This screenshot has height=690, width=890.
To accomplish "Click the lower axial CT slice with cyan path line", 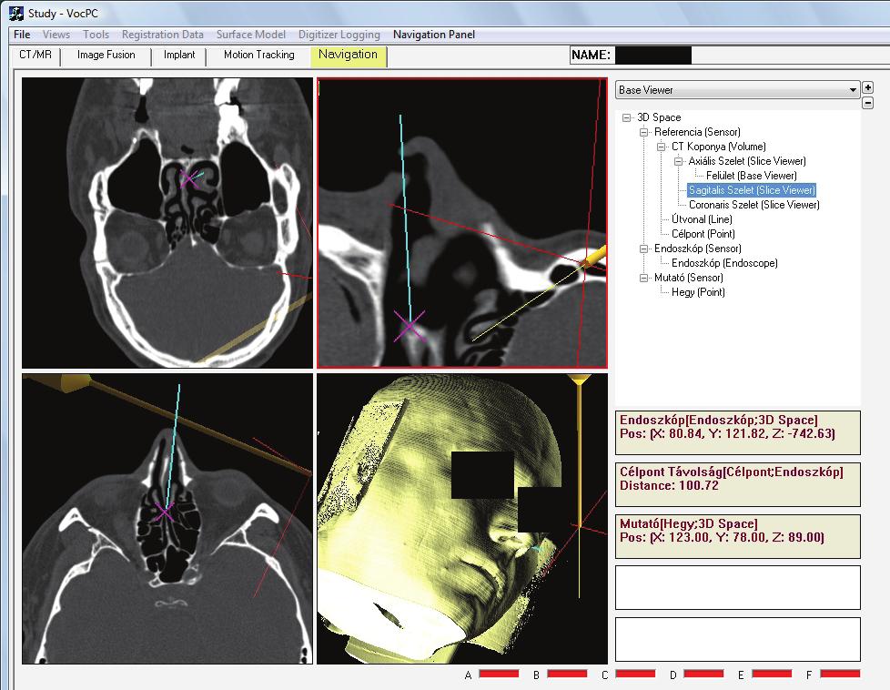I will [x=167, y=519].
